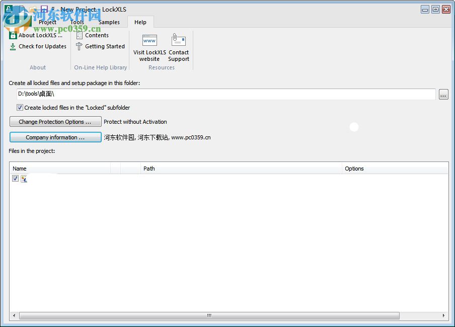The width and height of the screenshot is (455, 327).
Task: Click the save icon in quick access toolbar
Action: pos(44,9)
